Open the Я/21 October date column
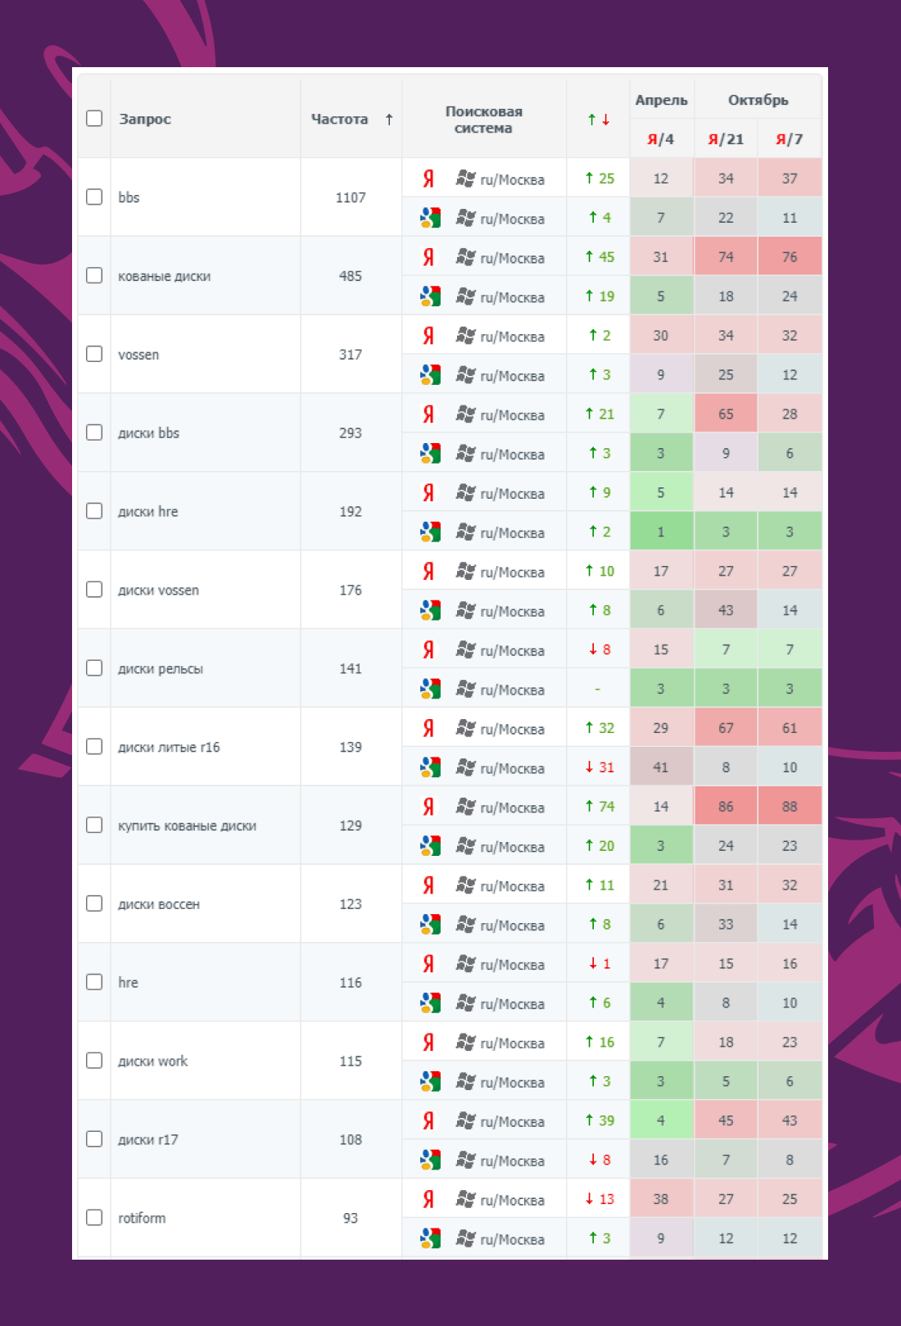The height and width of the screenshot is (1326, 901). (x=726, y=139)
